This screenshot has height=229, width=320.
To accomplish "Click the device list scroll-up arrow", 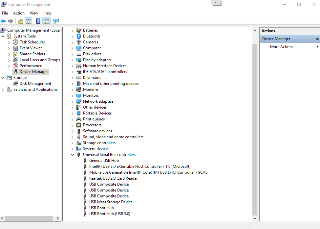I will [x=255, y=30].
